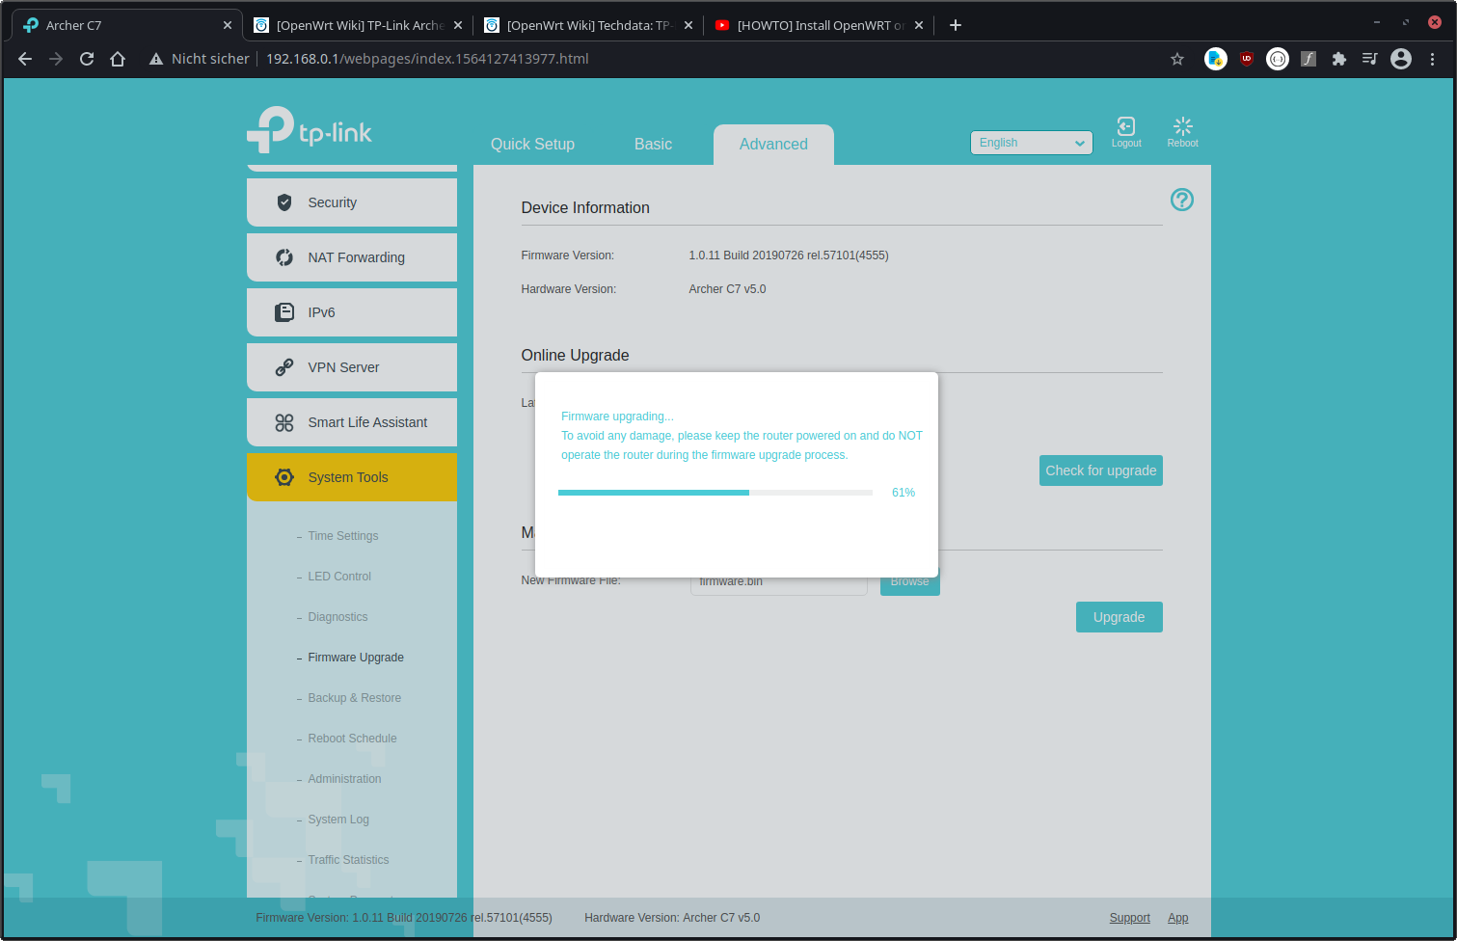
Task: Open Diagnostics submenu item
Action: [337, 617]
